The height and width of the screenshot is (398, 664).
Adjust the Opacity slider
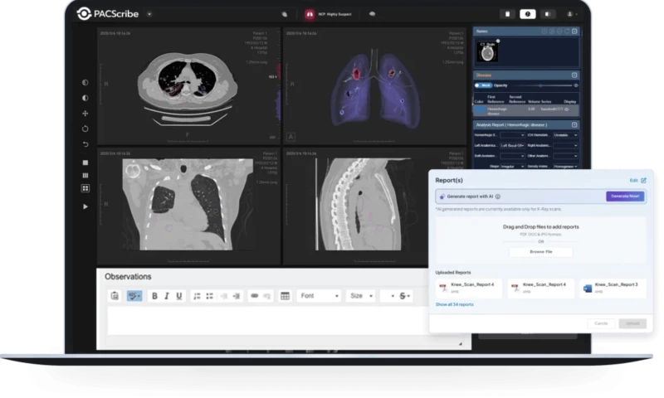[x=540, y=85]
